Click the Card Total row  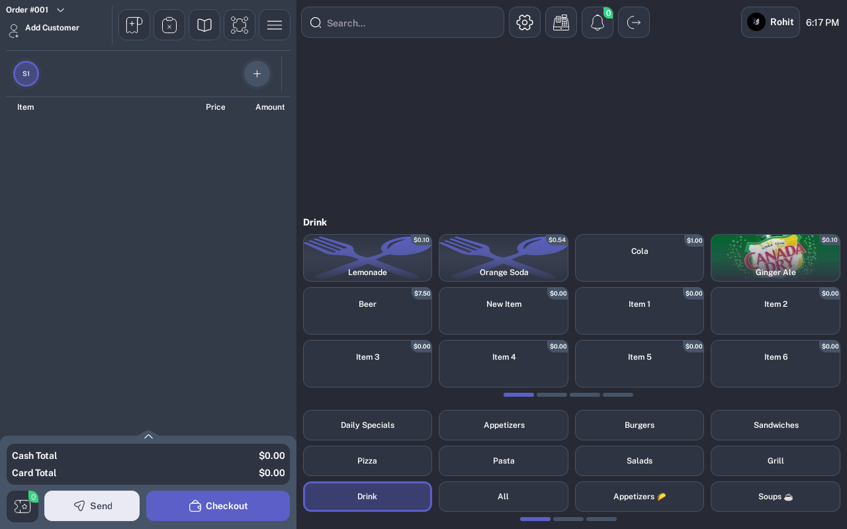pyautogui.click(x=148, y=473)
